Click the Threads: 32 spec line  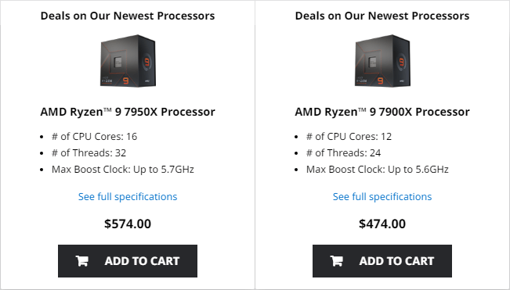[89, 152]
